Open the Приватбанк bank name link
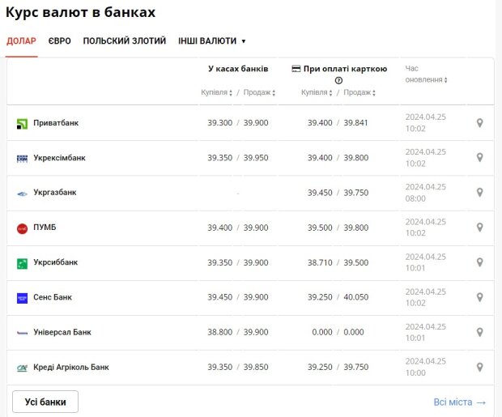Viewport: 502px width, 417px height. click(56, 122)
